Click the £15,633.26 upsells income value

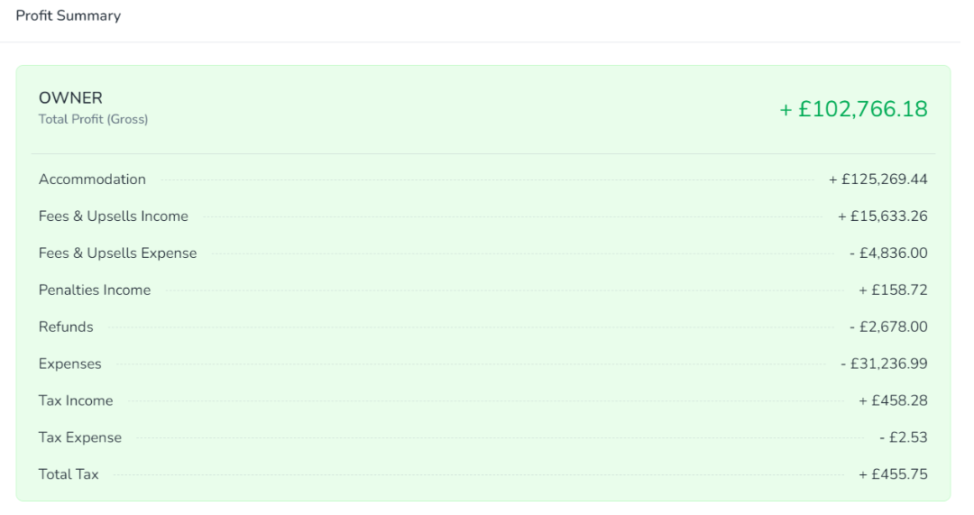882,216
